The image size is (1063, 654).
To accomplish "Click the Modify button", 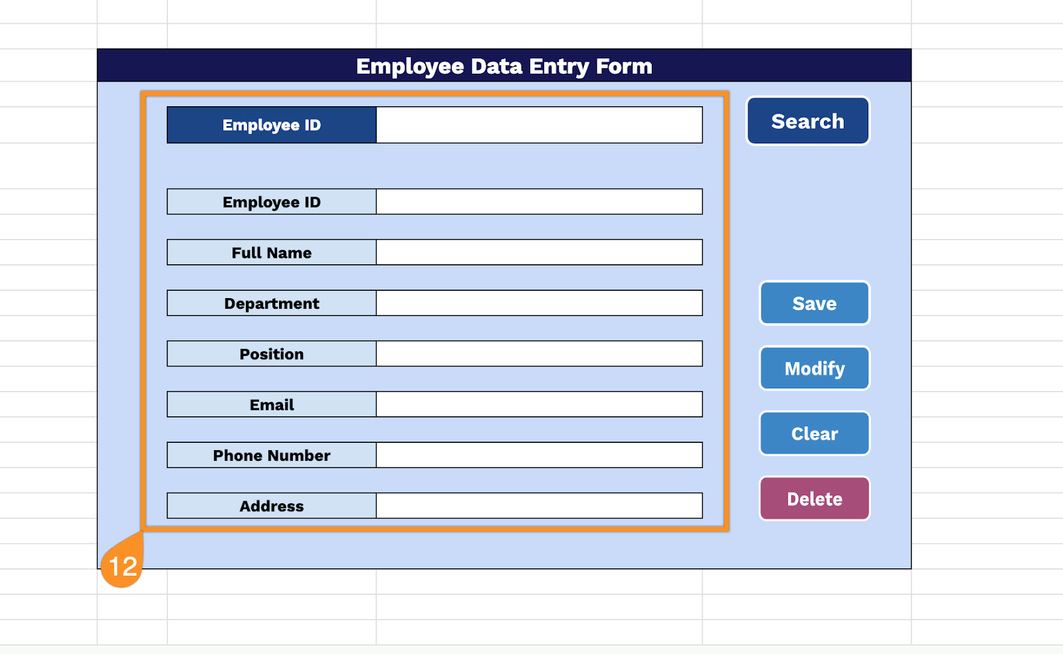I will [814, 368].
